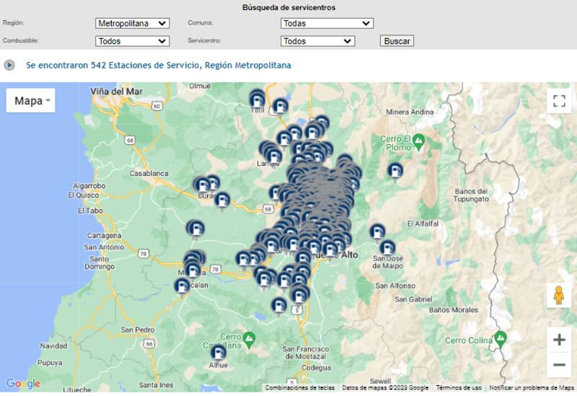Open the Términos de uso link
The width and height of the screenshot is (577, 396).
(x=459, y=387)
